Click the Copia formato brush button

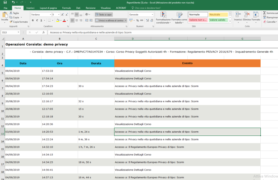point(19,22)
